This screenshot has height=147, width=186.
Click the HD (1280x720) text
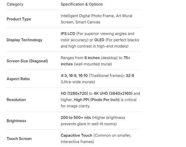[x=74, y=93]
